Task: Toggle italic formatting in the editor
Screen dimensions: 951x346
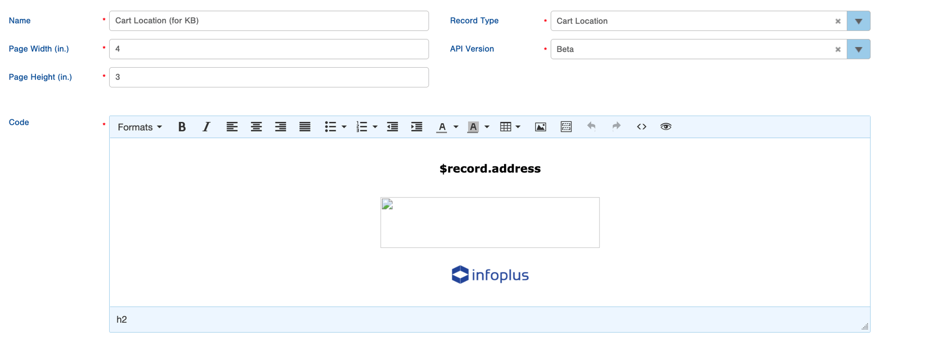Action: coord(206,127)
